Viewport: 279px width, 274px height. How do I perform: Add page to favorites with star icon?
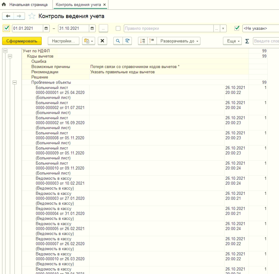[x=32, y=16]
